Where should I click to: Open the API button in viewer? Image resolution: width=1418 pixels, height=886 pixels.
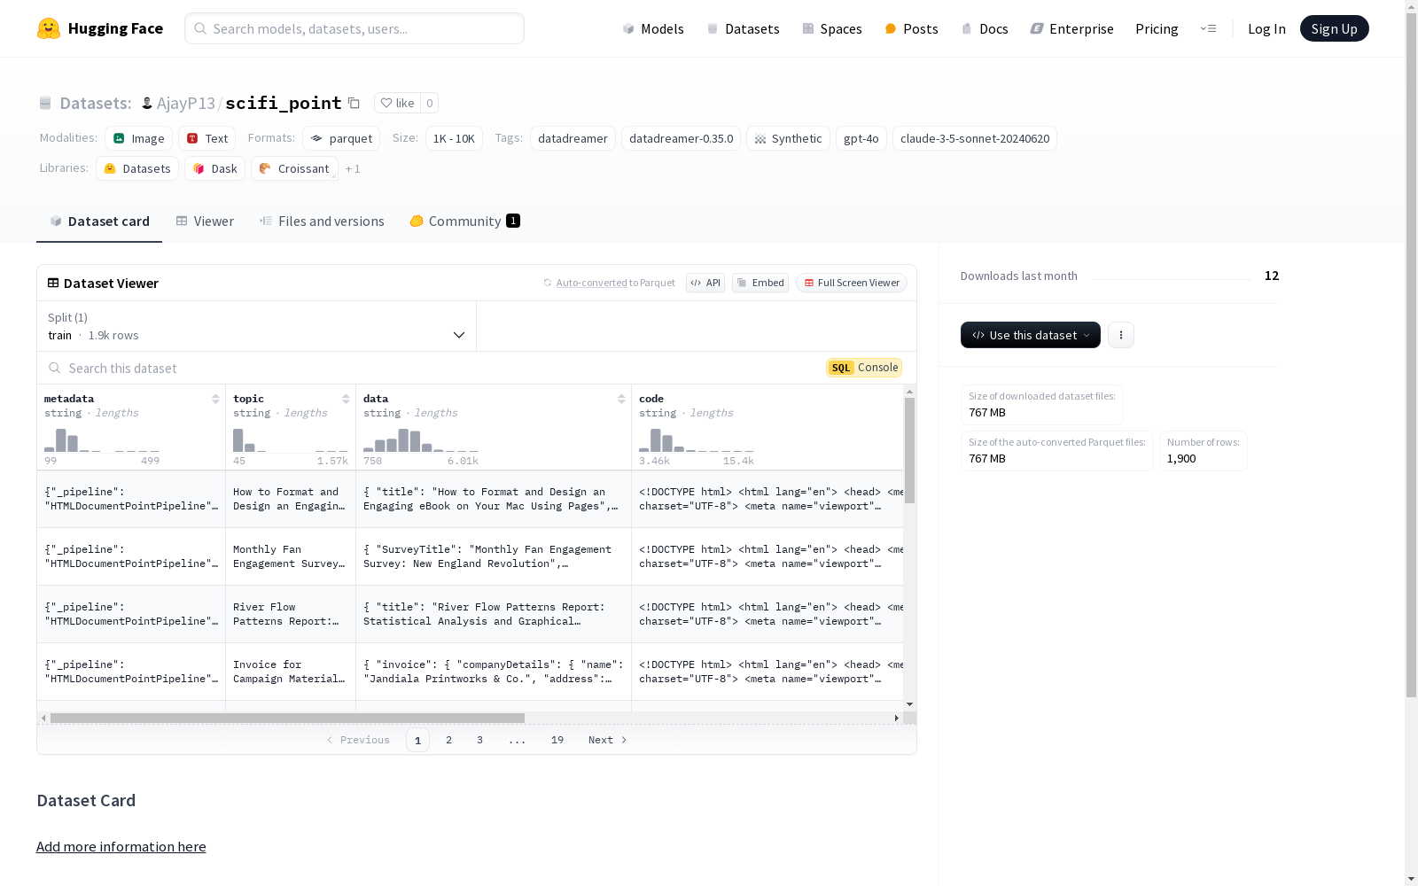705,283
